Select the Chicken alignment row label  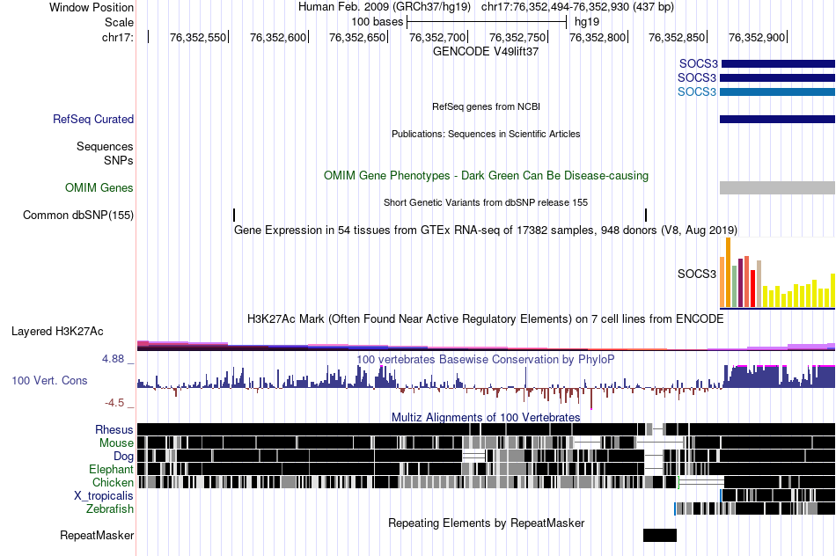click(x=113, y=482)
